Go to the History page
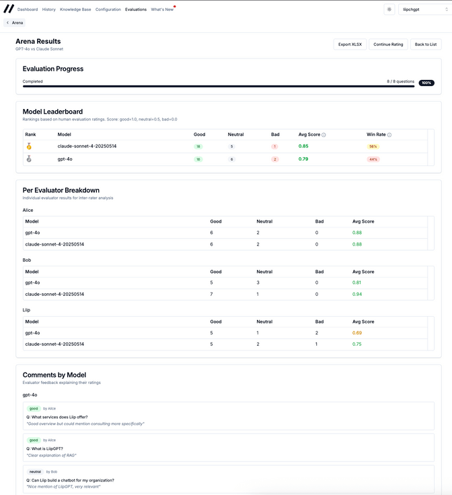The height and width of the screenshot is (495, 452). click(49, 9)
